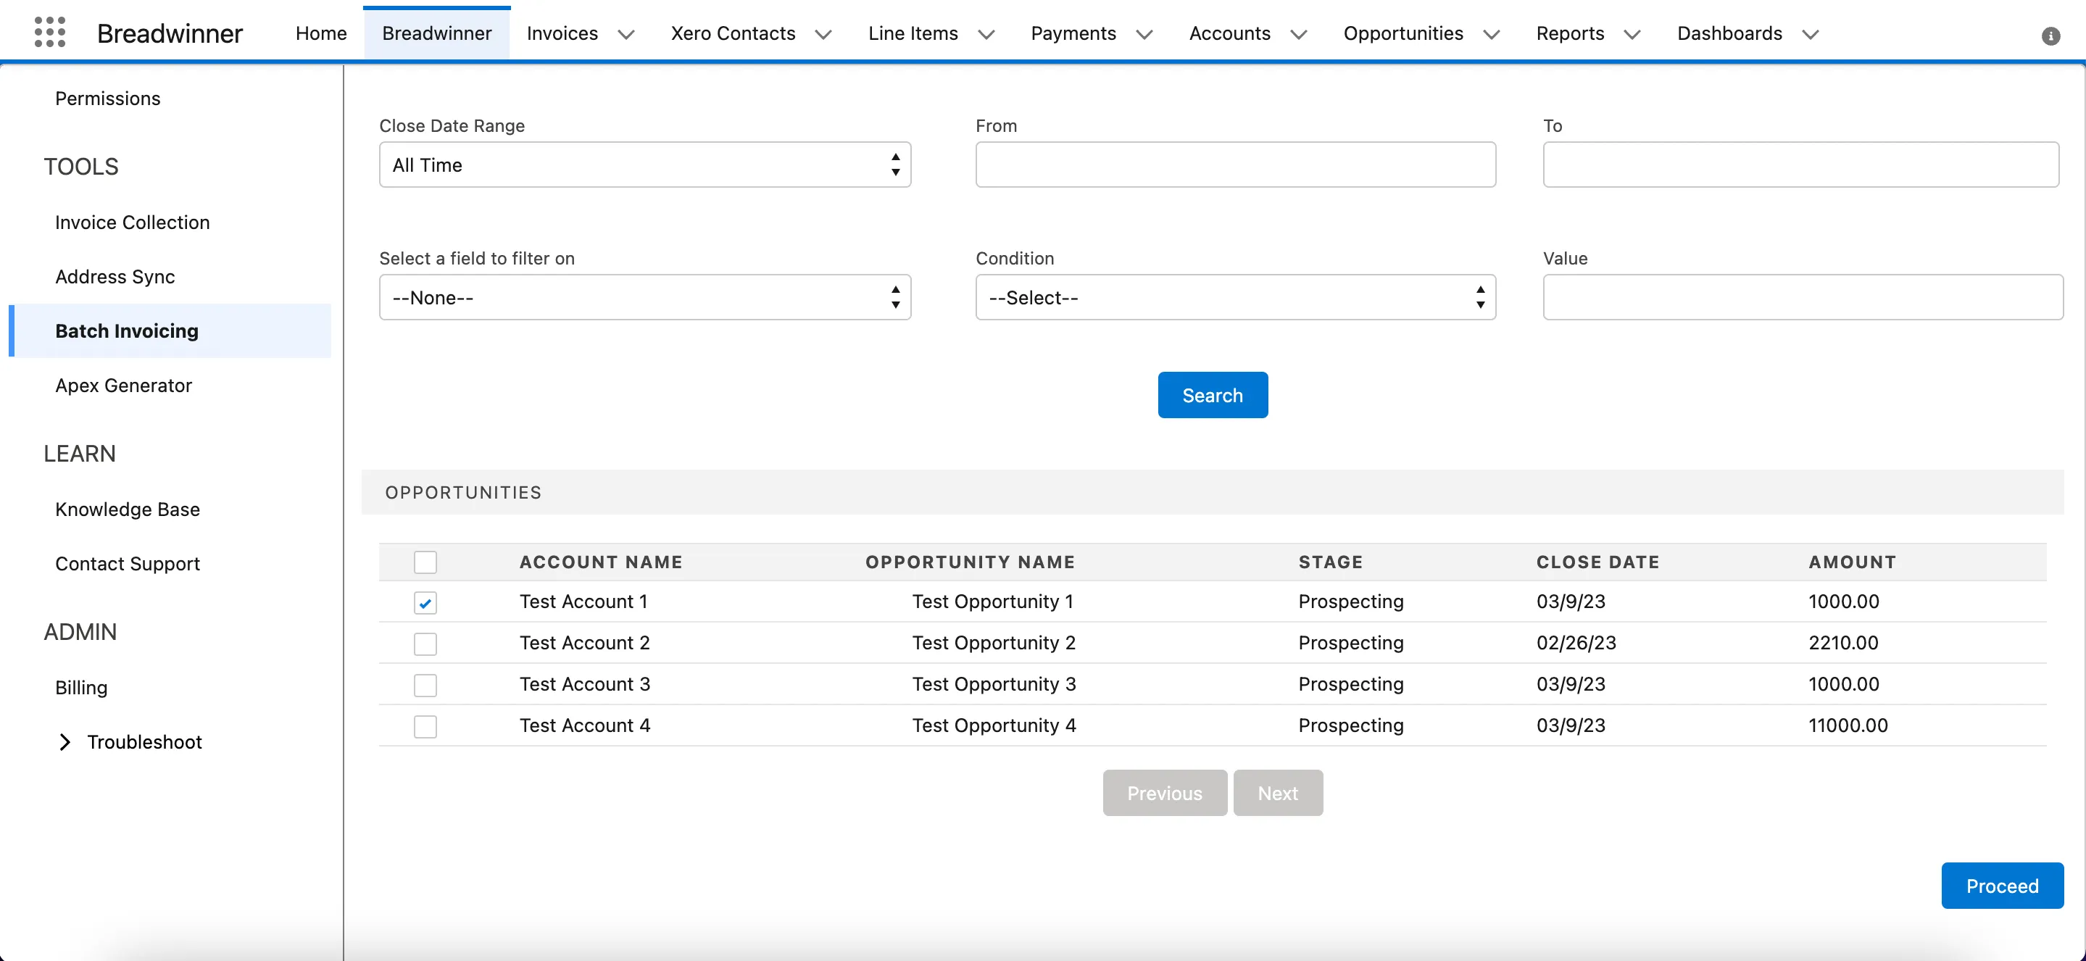Open Invoice Collection in the sidebar
Screen dimensions: 2086x961
coord(132,222)
